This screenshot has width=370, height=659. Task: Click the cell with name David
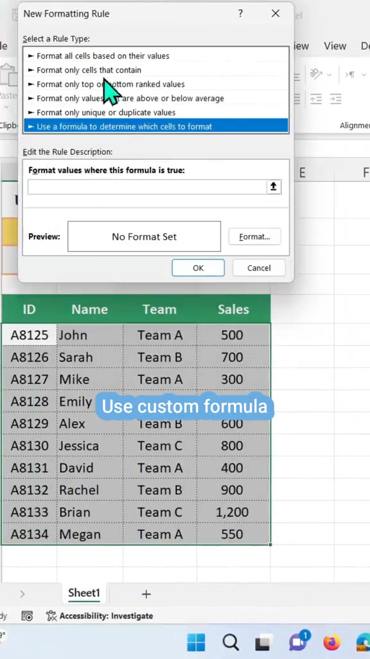(x=90, y=468)
